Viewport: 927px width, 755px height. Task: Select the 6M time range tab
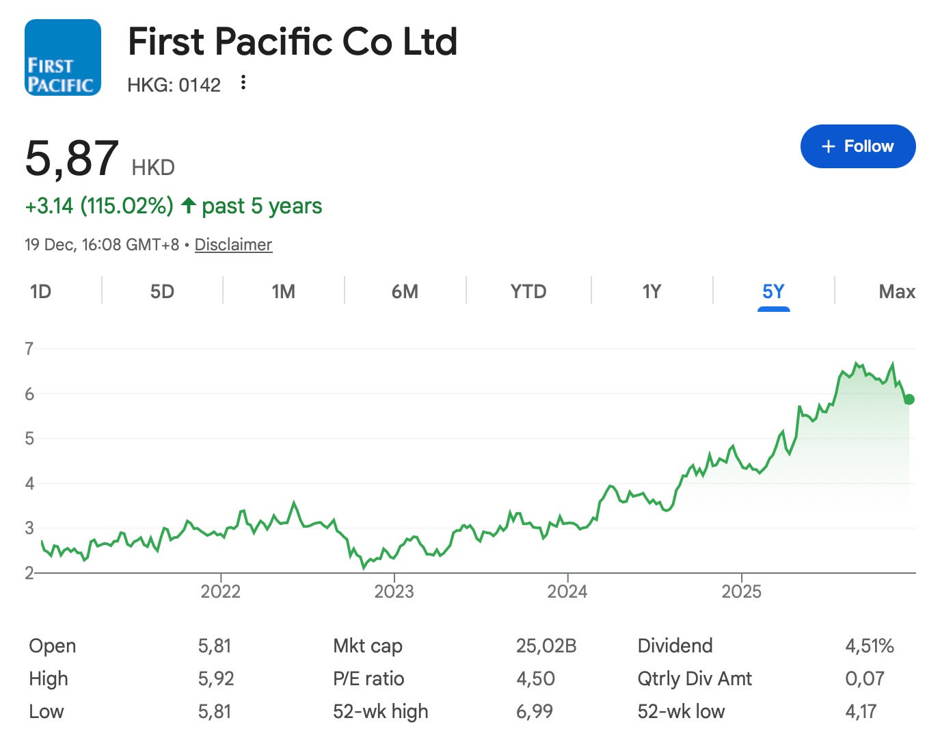tap(405, 291)
